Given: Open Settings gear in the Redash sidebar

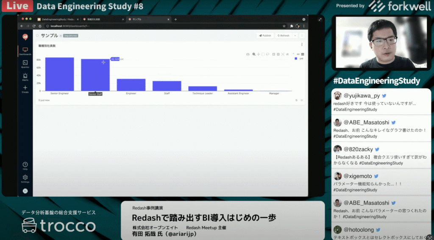Looking at the screenshot, I should click(25, 178).
